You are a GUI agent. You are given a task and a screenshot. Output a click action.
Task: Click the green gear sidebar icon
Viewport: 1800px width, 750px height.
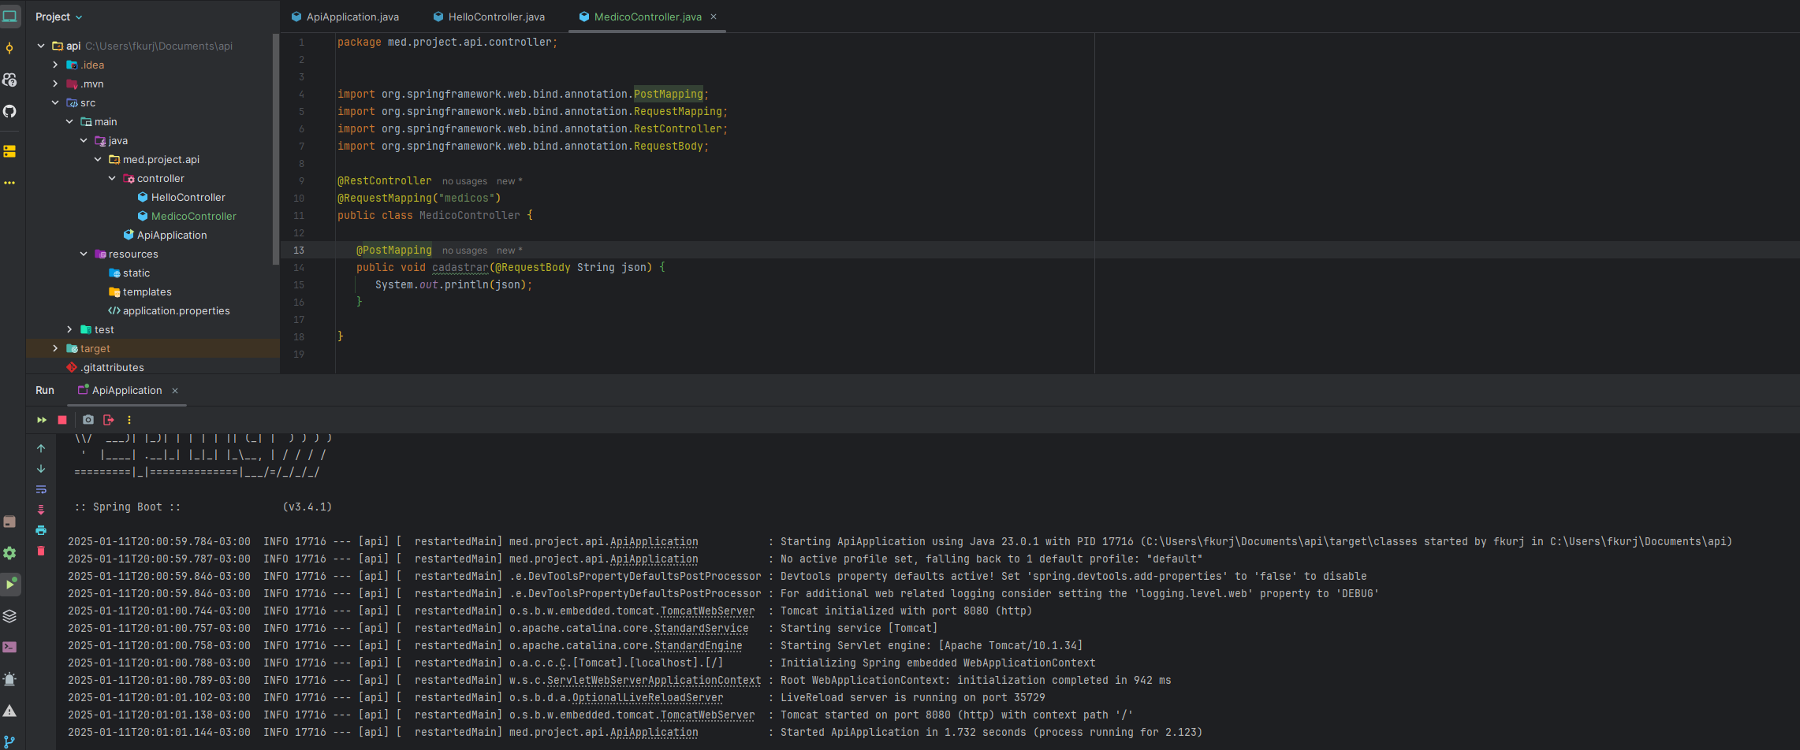(9, 553)
